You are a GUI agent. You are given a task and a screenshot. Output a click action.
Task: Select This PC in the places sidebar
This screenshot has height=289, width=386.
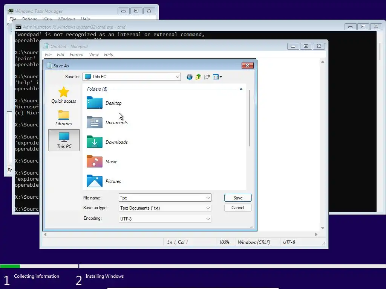tap(64, 140)
